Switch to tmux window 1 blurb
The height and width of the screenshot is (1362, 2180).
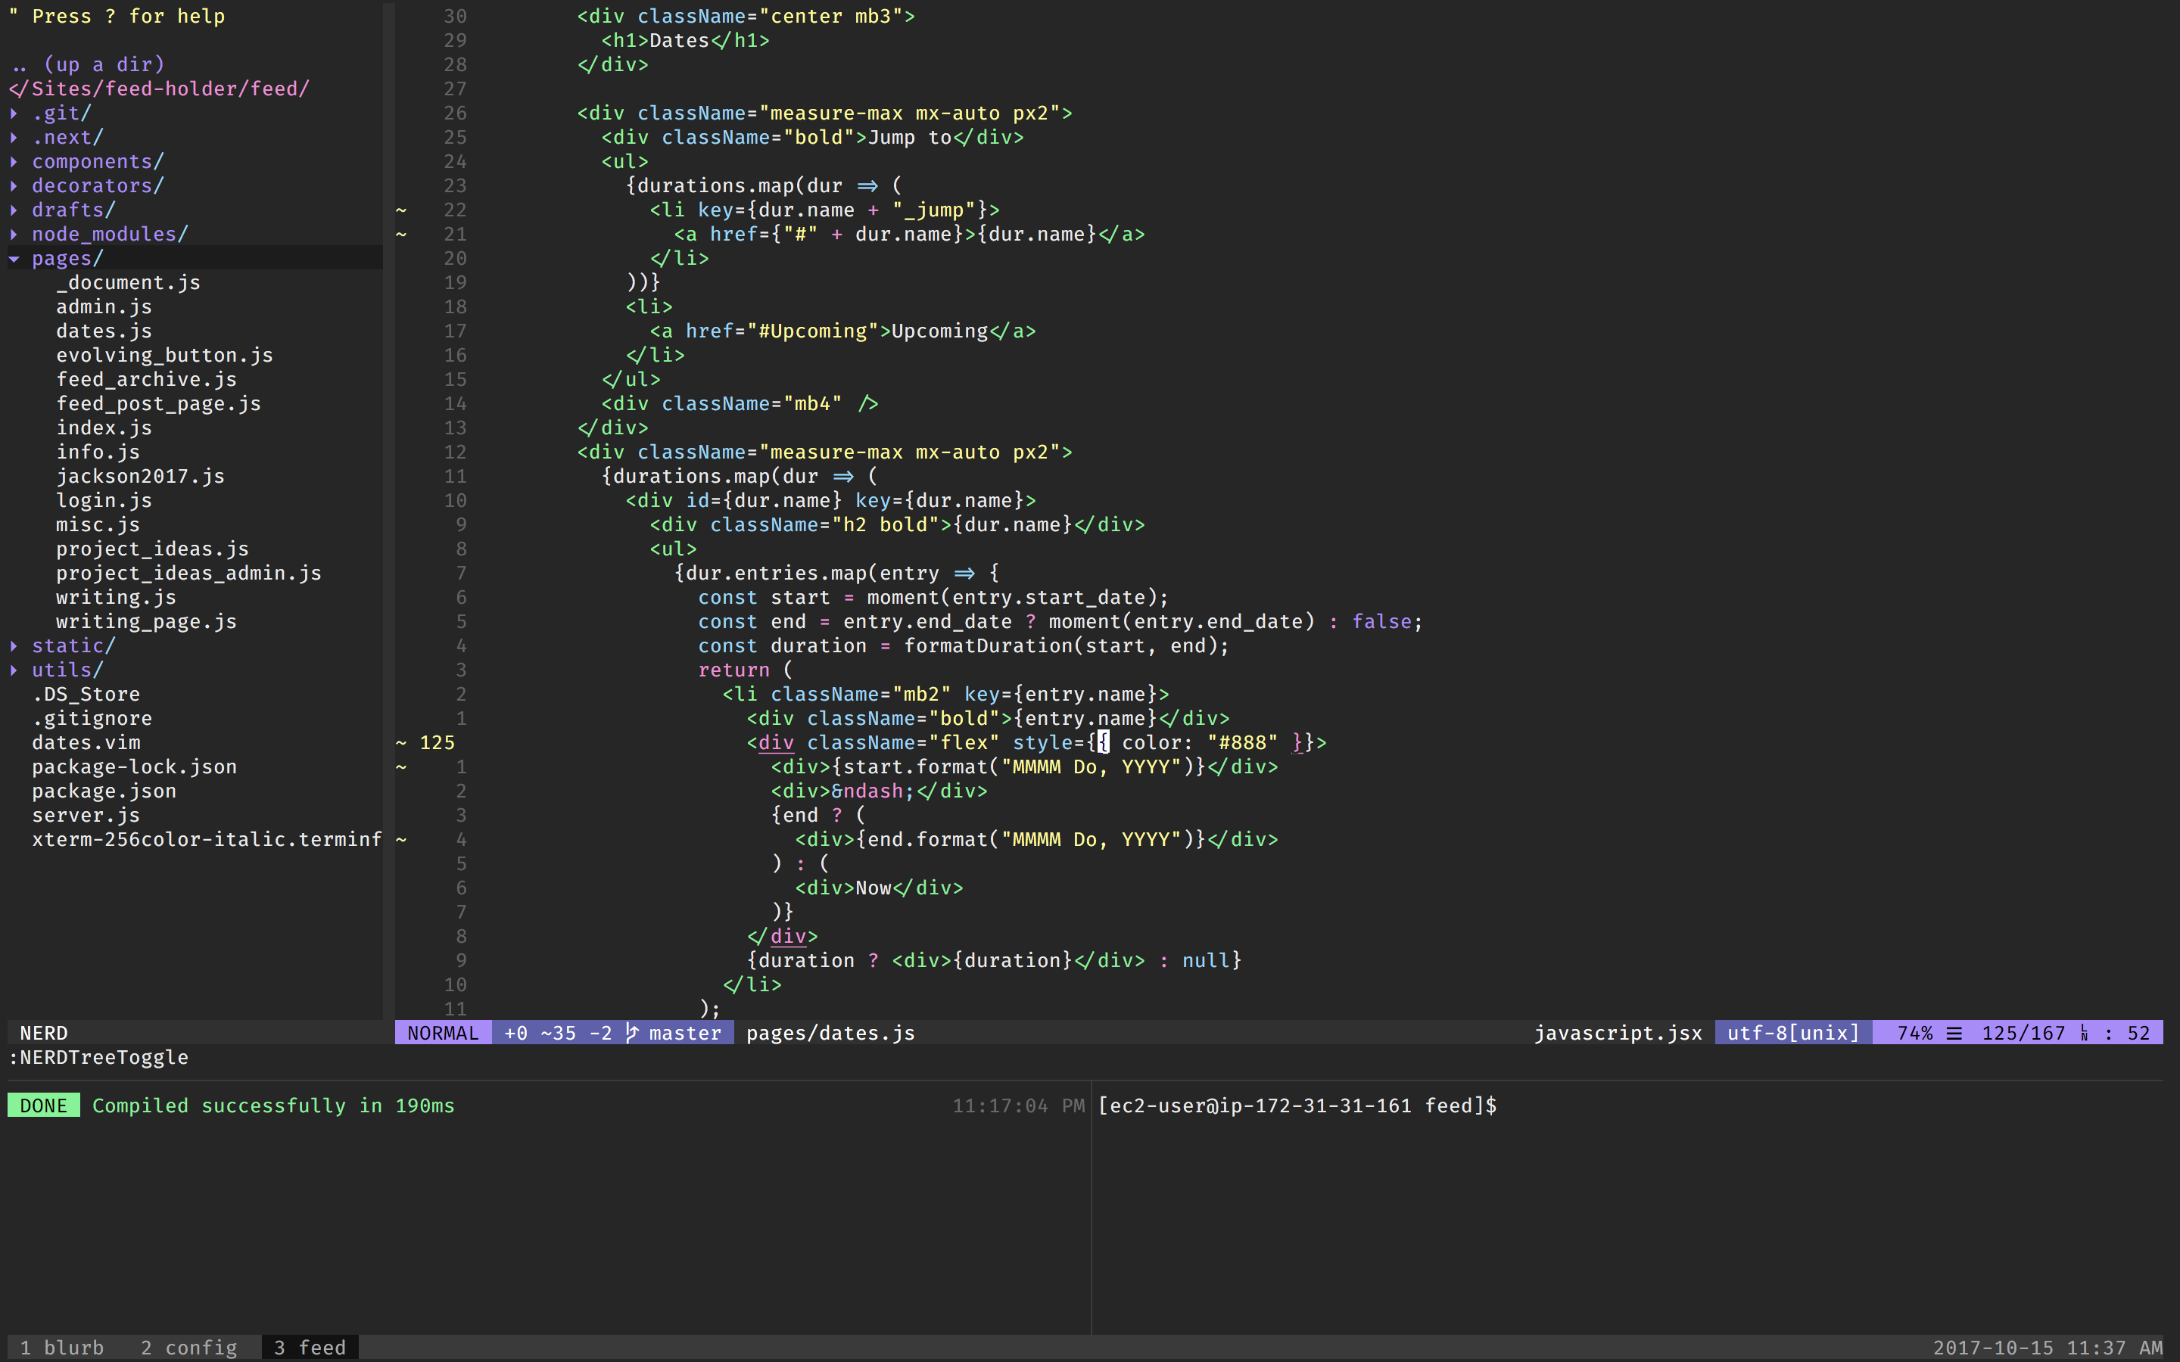(61, 1348)
